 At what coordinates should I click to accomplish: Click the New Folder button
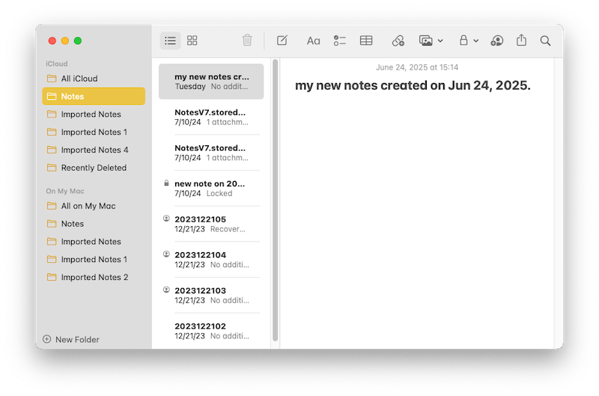click(72, 339)
